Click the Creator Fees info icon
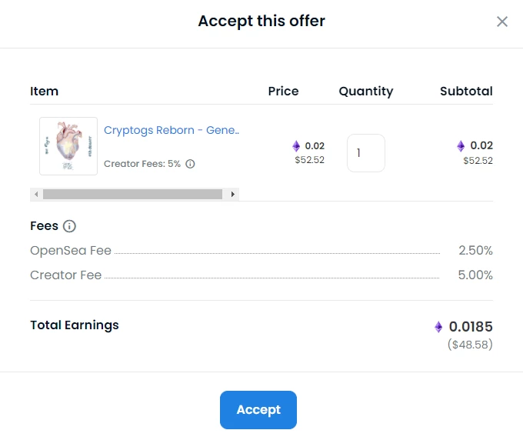The height and width of the screenshot is (440, 523). coord(190,164)
